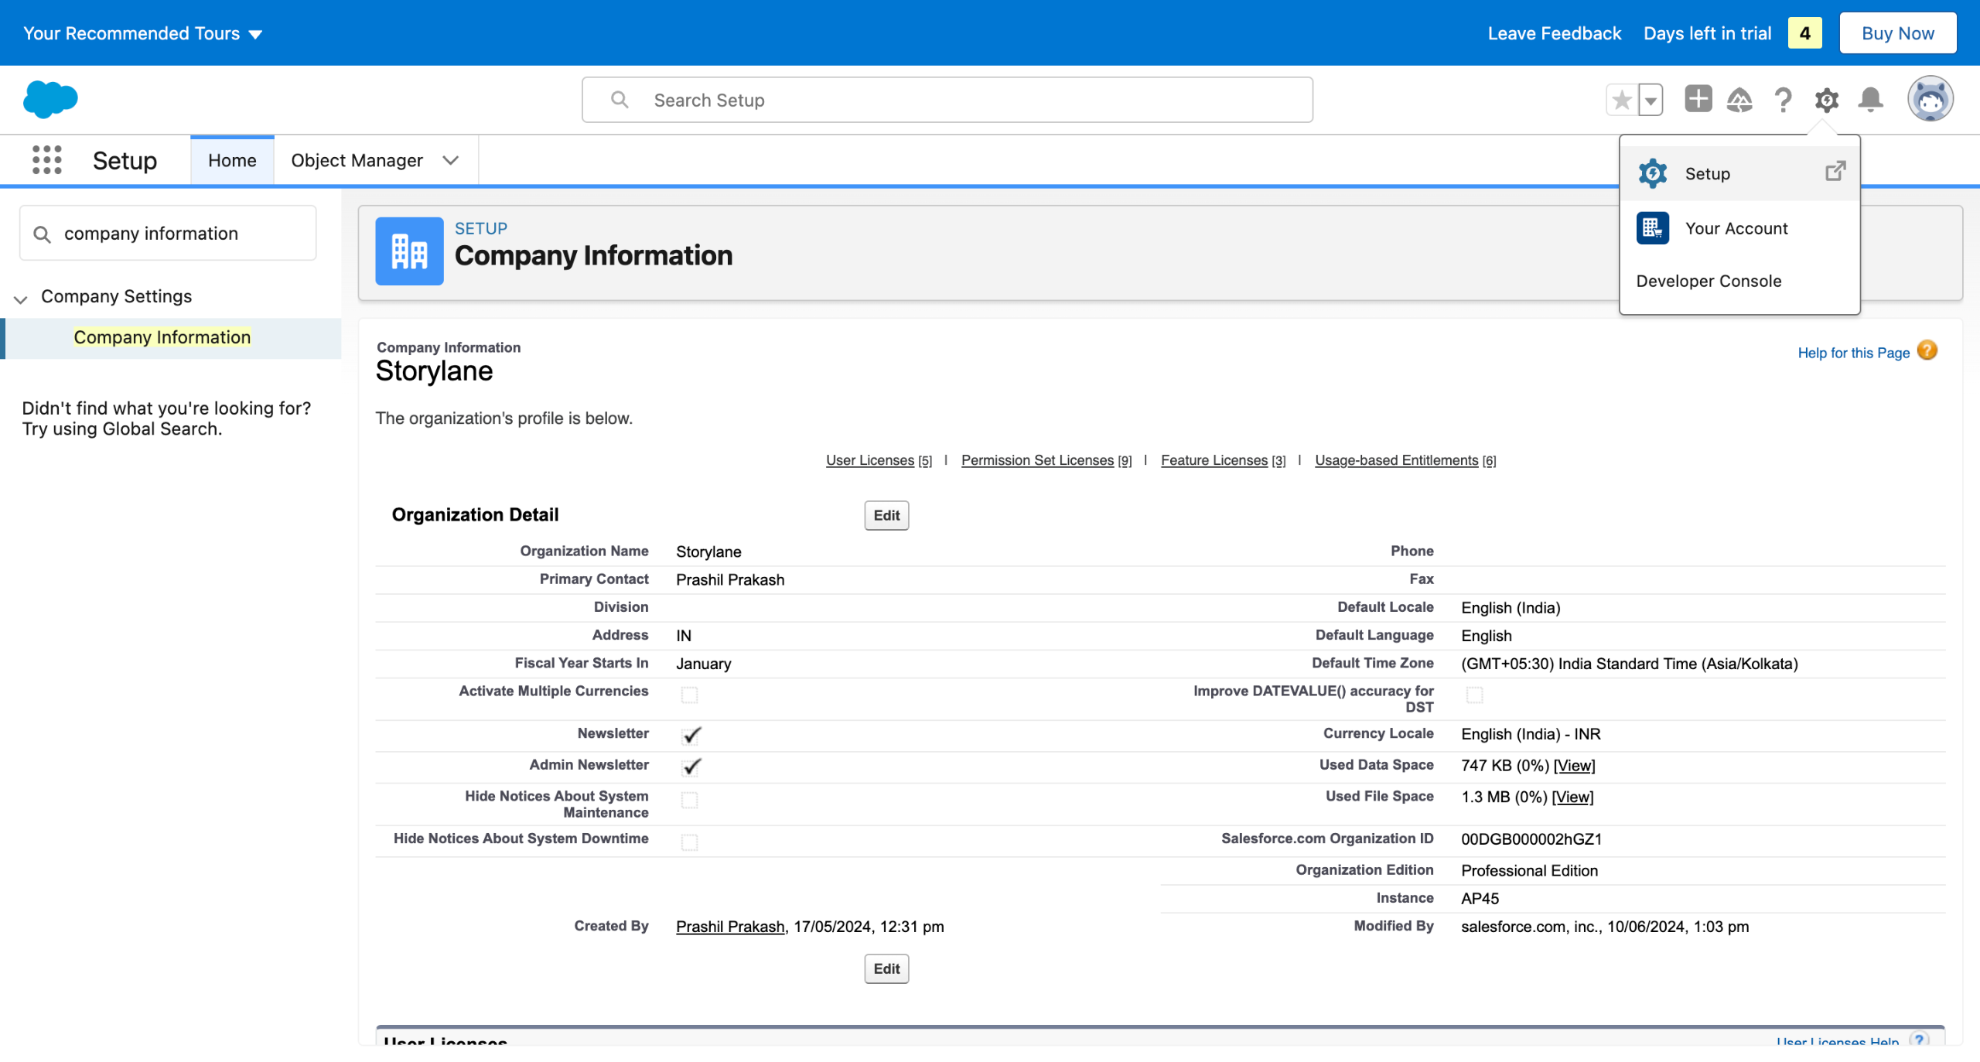Toggle the Newsletter checkbox
Screen dimensions: 1980x1062
tap(691, 736)
